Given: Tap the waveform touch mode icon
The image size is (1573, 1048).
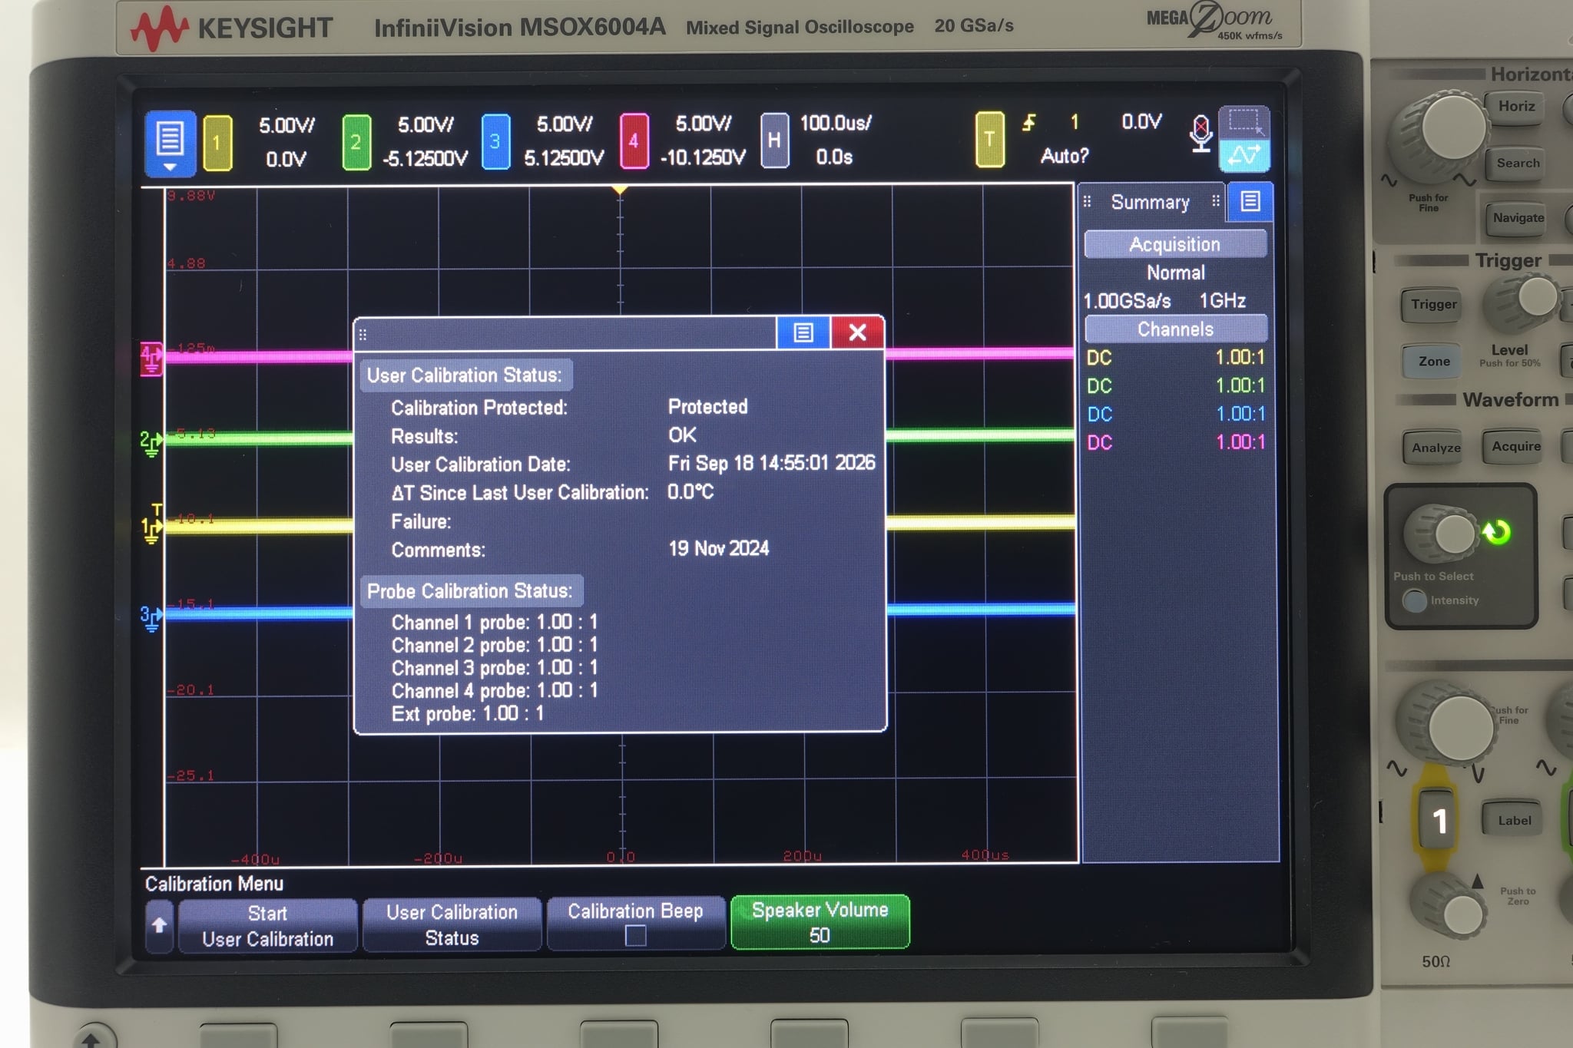Looking at the screenshot, I should [1244, 156].
